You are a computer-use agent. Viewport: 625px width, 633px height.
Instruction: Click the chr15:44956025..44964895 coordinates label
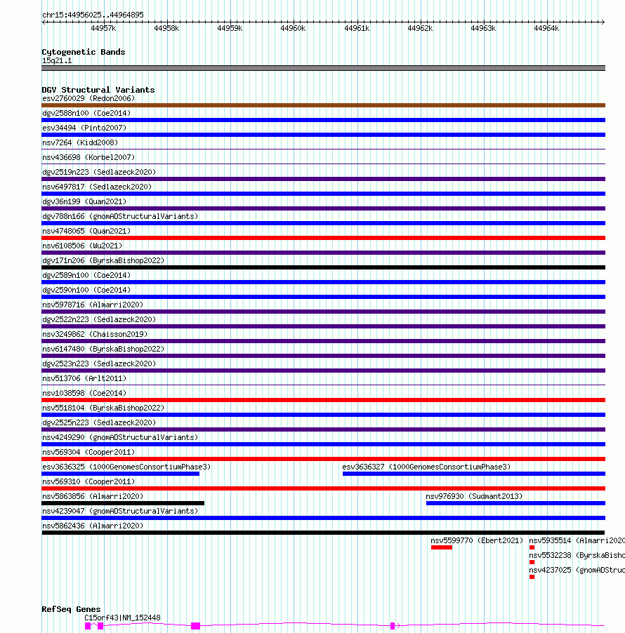[93, 15]
